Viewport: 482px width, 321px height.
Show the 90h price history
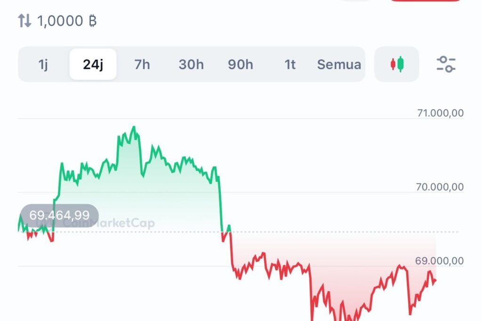[241, 64]
